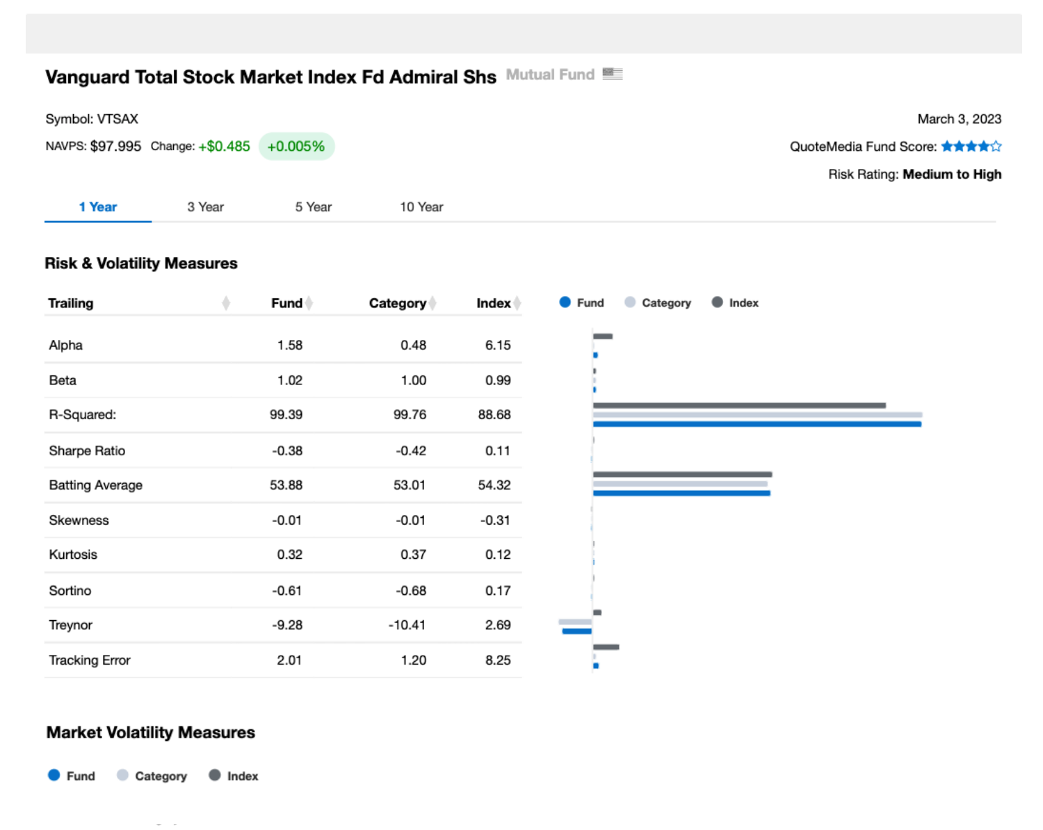
Task: Sort the table by the Fund column icon
Action: [x=309, y=302]
